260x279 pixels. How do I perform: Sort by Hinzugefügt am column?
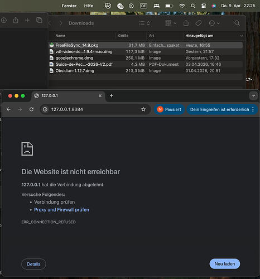click(199, 36)
